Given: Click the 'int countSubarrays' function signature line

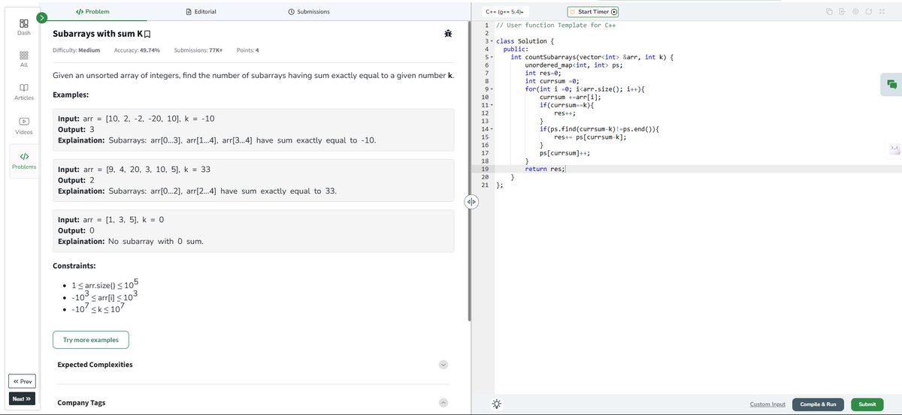Looking at the screenshot, I should [x=592, y=57].
